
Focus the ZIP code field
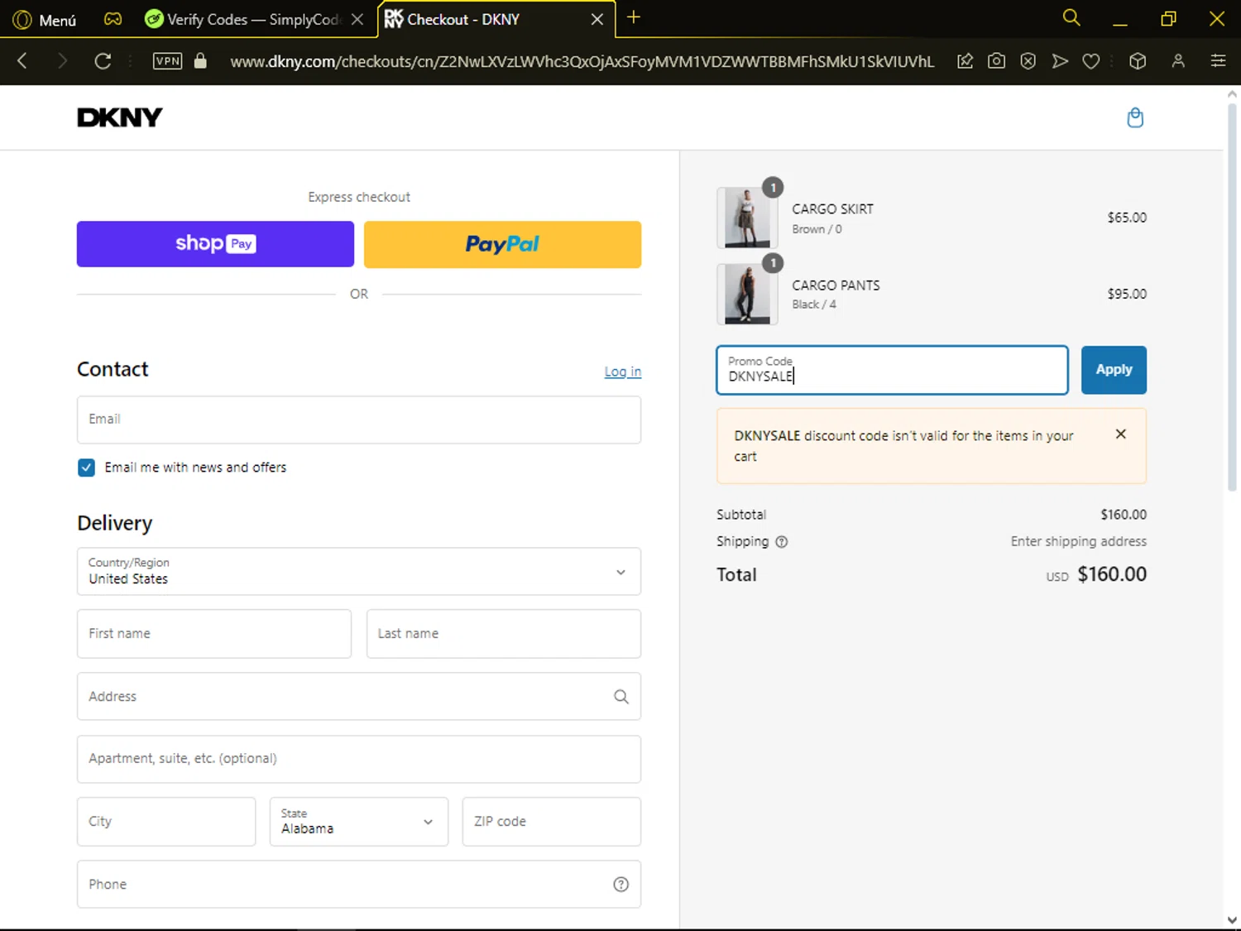click(x=552, y=822)
